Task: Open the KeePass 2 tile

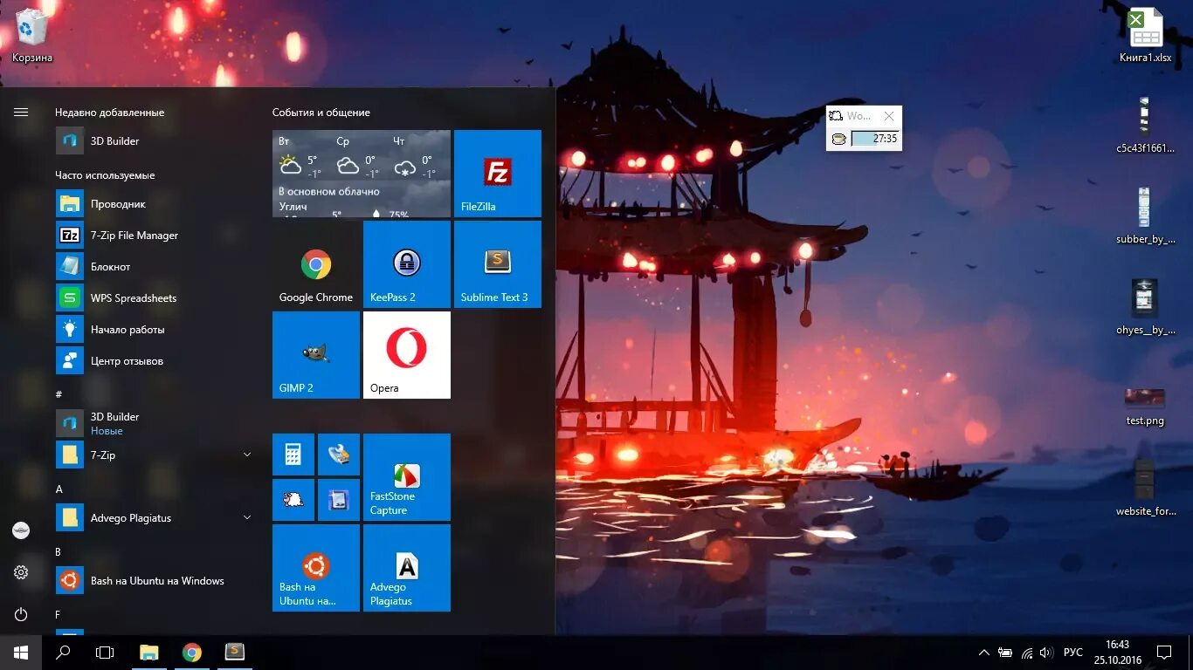Action: tap(407, 264)
